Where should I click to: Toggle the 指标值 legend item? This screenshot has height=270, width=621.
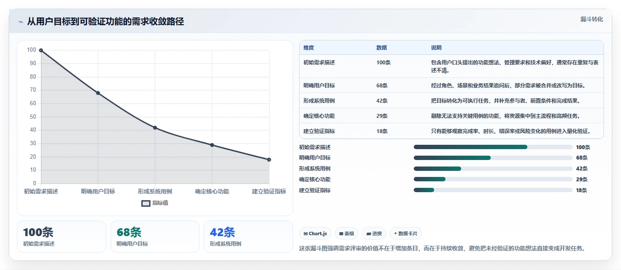pos(155,203)
